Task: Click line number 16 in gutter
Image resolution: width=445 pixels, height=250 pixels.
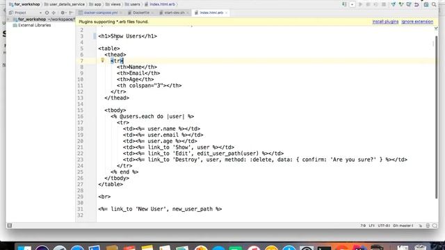Action: tap(81, 117)
